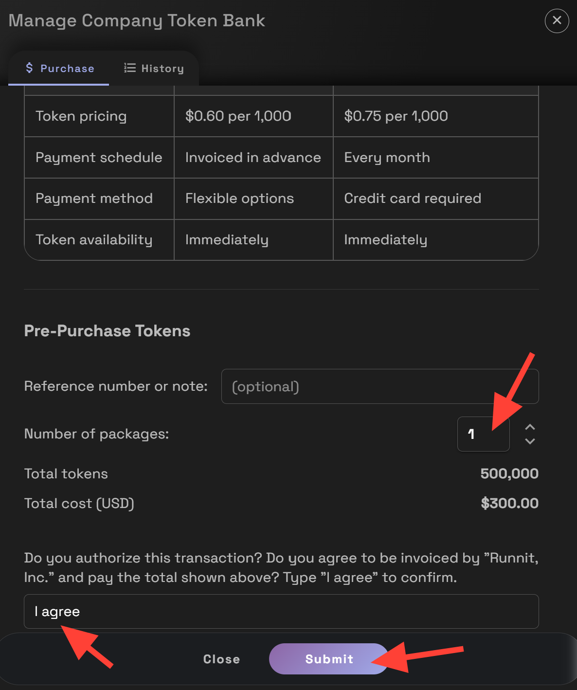Select the "$0.75 per 1,000" pricing cell
The image size is (577, 690).
click(x=396, y=116)
